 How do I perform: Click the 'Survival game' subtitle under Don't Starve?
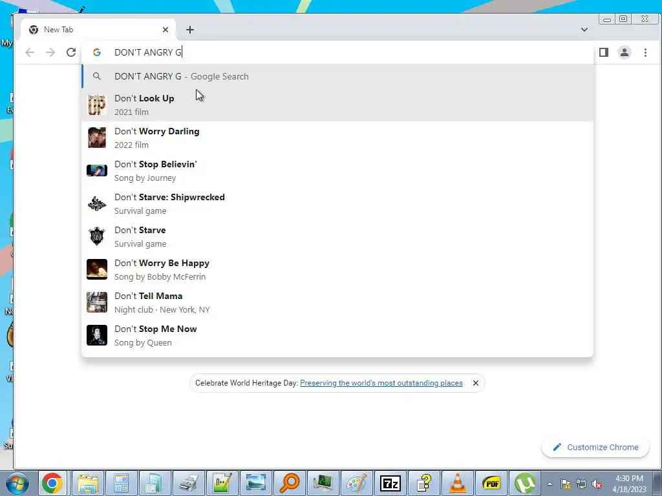point(140,243)
